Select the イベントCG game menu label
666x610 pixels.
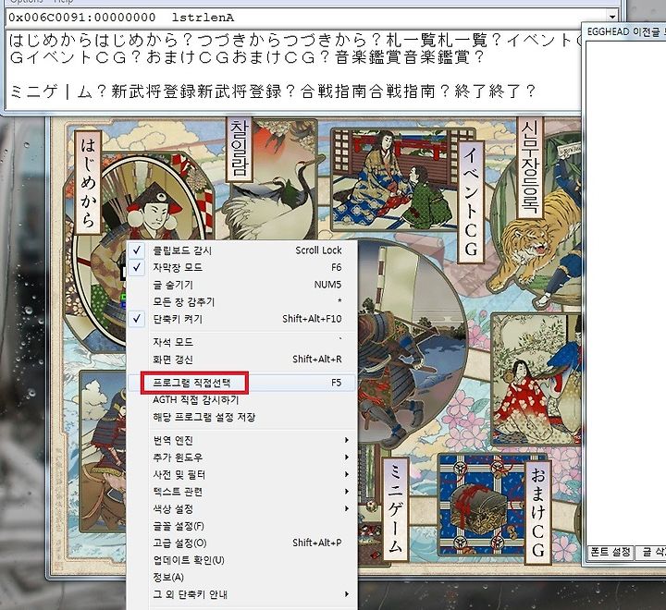(471, 202)
